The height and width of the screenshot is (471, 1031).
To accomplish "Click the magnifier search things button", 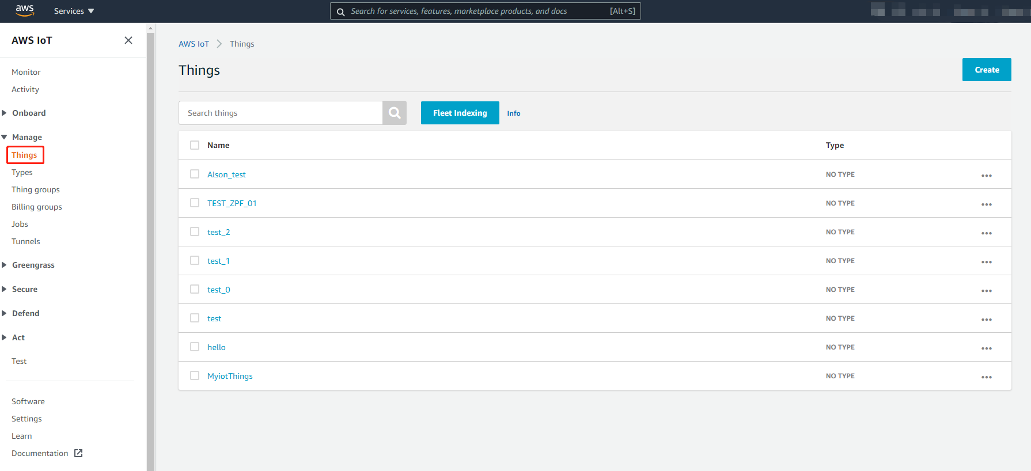I will pos(395,113).
